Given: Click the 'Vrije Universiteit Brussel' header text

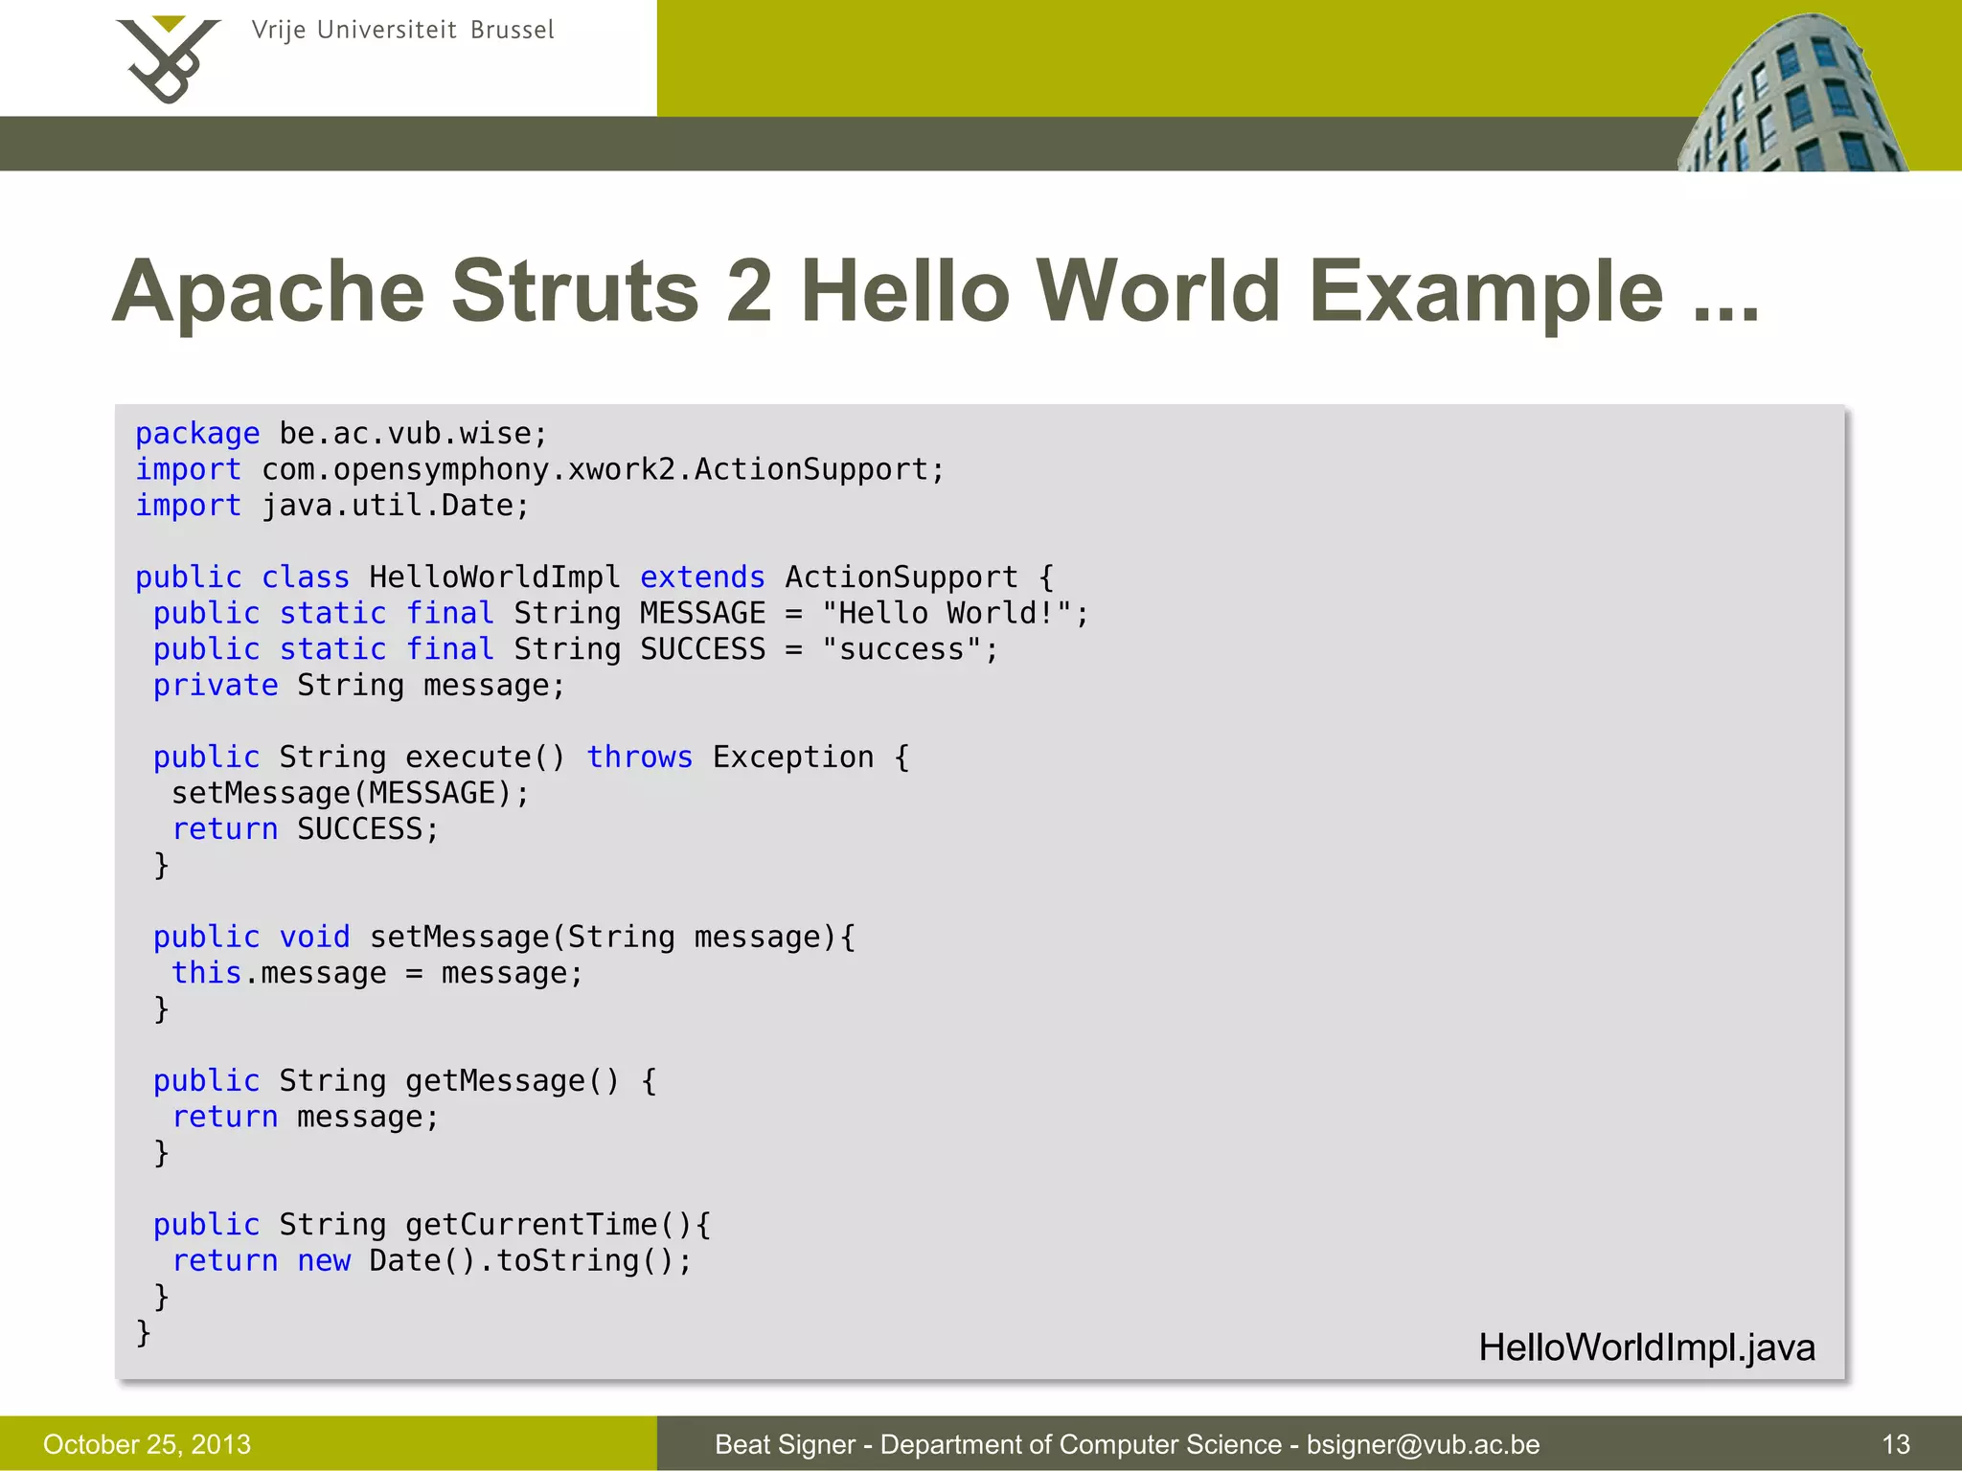Looking at the screenshot, I should click(403, 31).
